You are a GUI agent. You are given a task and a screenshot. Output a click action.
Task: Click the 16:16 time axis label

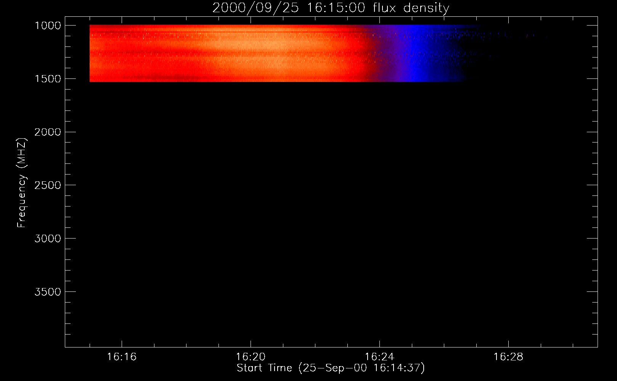pyautogui.click(x=122, y=357)
